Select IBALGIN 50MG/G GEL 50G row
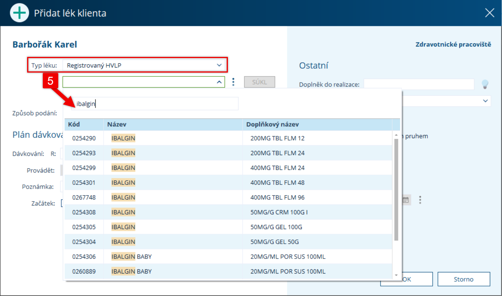 pyautogui.click(x=228, y=242)
